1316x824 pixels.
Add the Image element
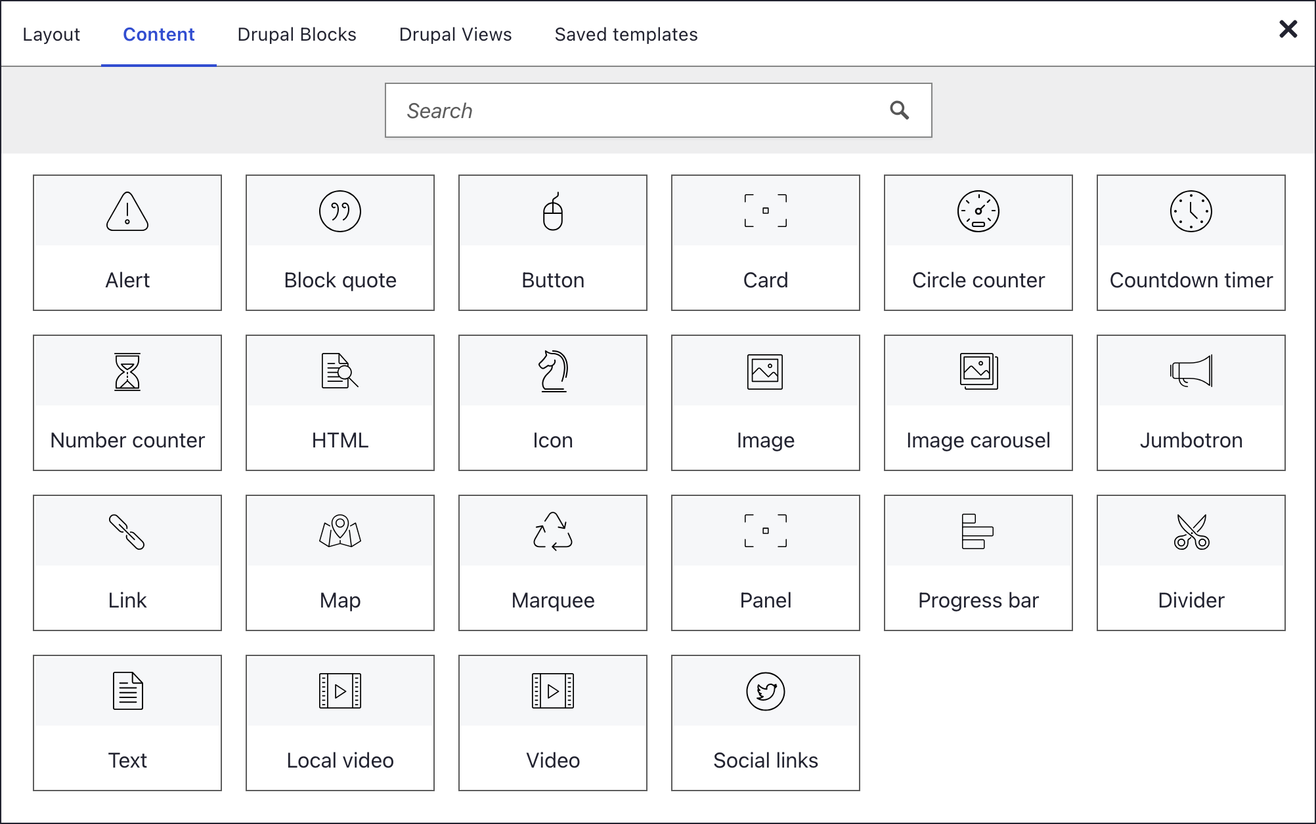[x=766, y=403]
